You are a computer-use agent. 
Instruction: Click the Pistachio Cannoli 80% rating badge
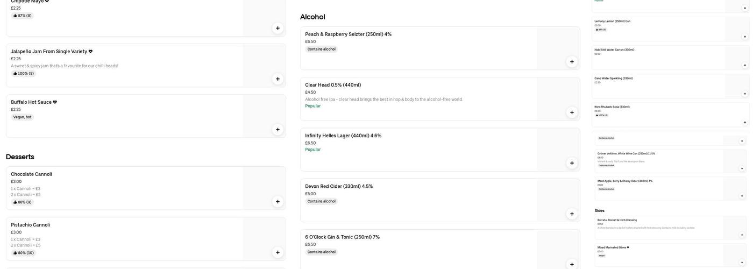23,253
